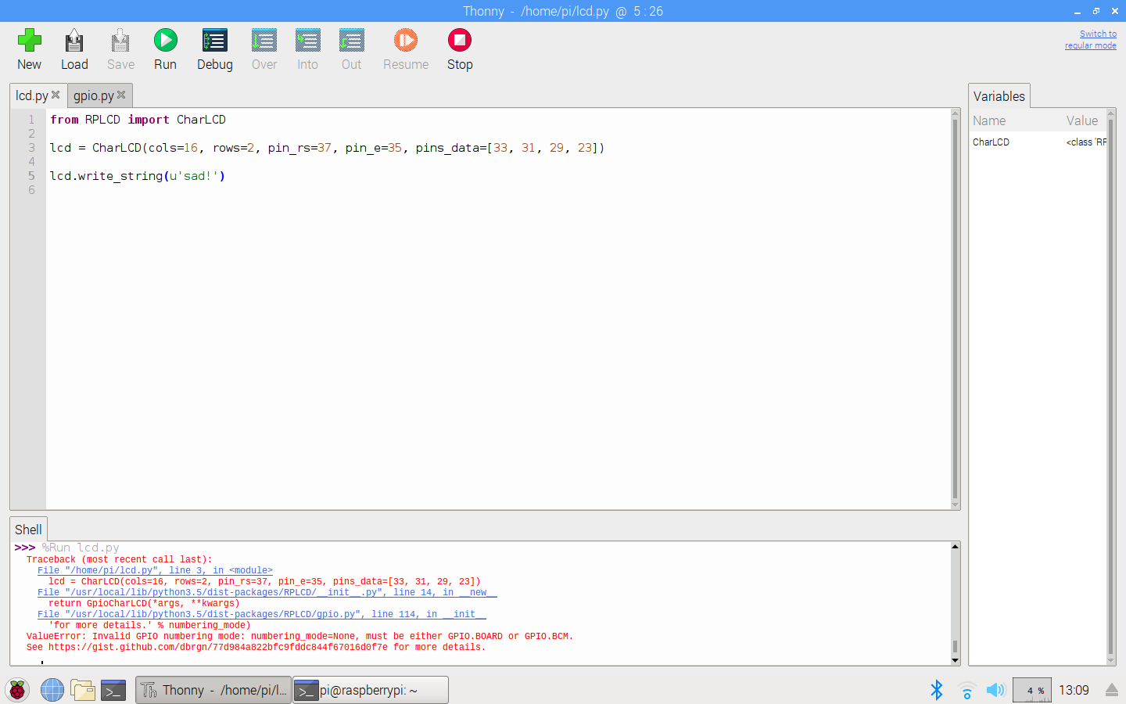Switch to Thonny taskbar window button
Viewport: 1126px width, 704px height.
(213, 690)
